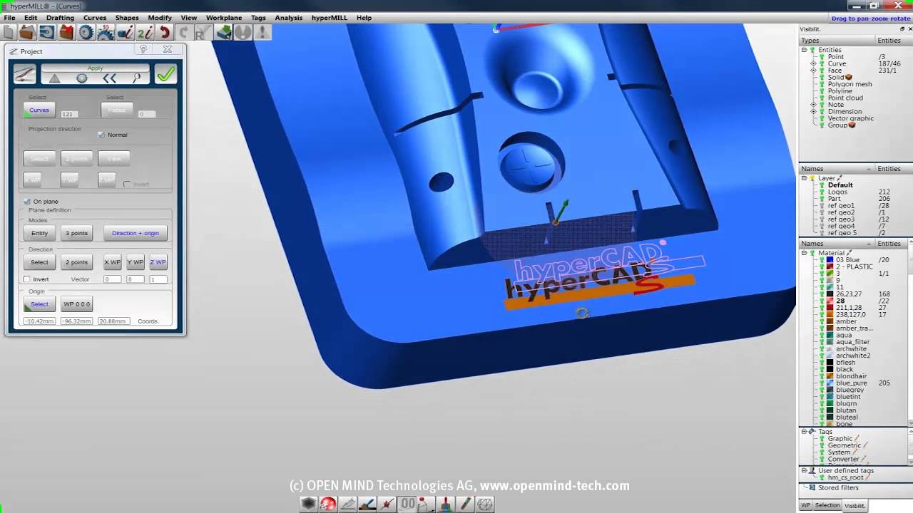Viewport: 913px width, 513px height.
Task: Click the new document toolbar icon
Action: [x=9, y=32]
